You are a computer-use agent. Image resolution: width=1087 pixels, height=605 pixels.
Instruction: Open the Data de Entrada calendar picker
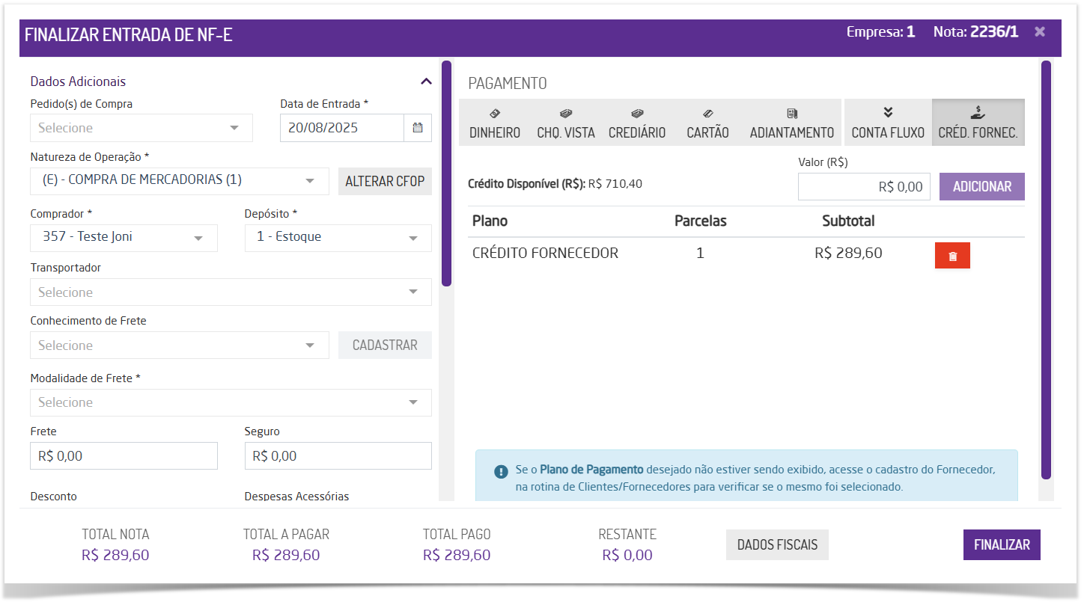click(418, 128)
